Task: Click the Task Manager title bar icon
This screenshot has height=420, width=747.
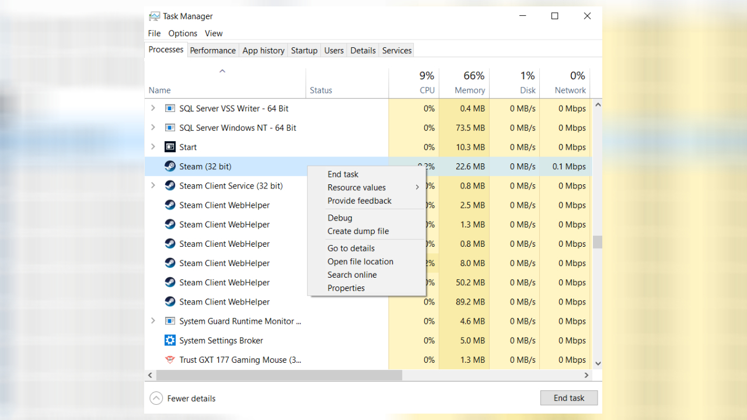Action: click(155, 16)
